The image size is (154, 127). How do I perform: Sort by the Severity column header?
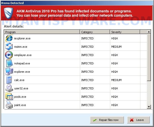(x=125, y=32)
